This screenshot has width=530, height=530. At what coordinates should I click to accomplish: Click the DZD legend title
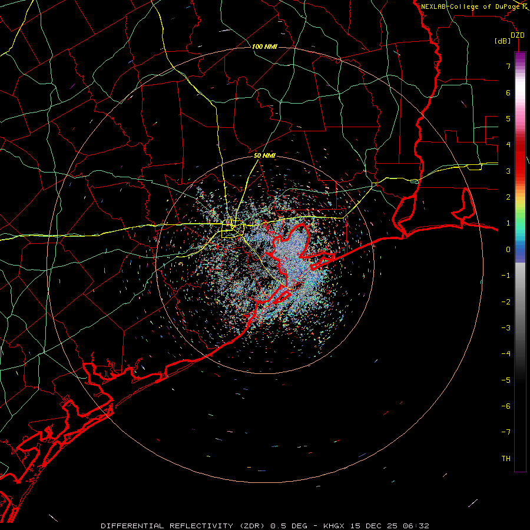pyautogui.click(x=518, y=35)
